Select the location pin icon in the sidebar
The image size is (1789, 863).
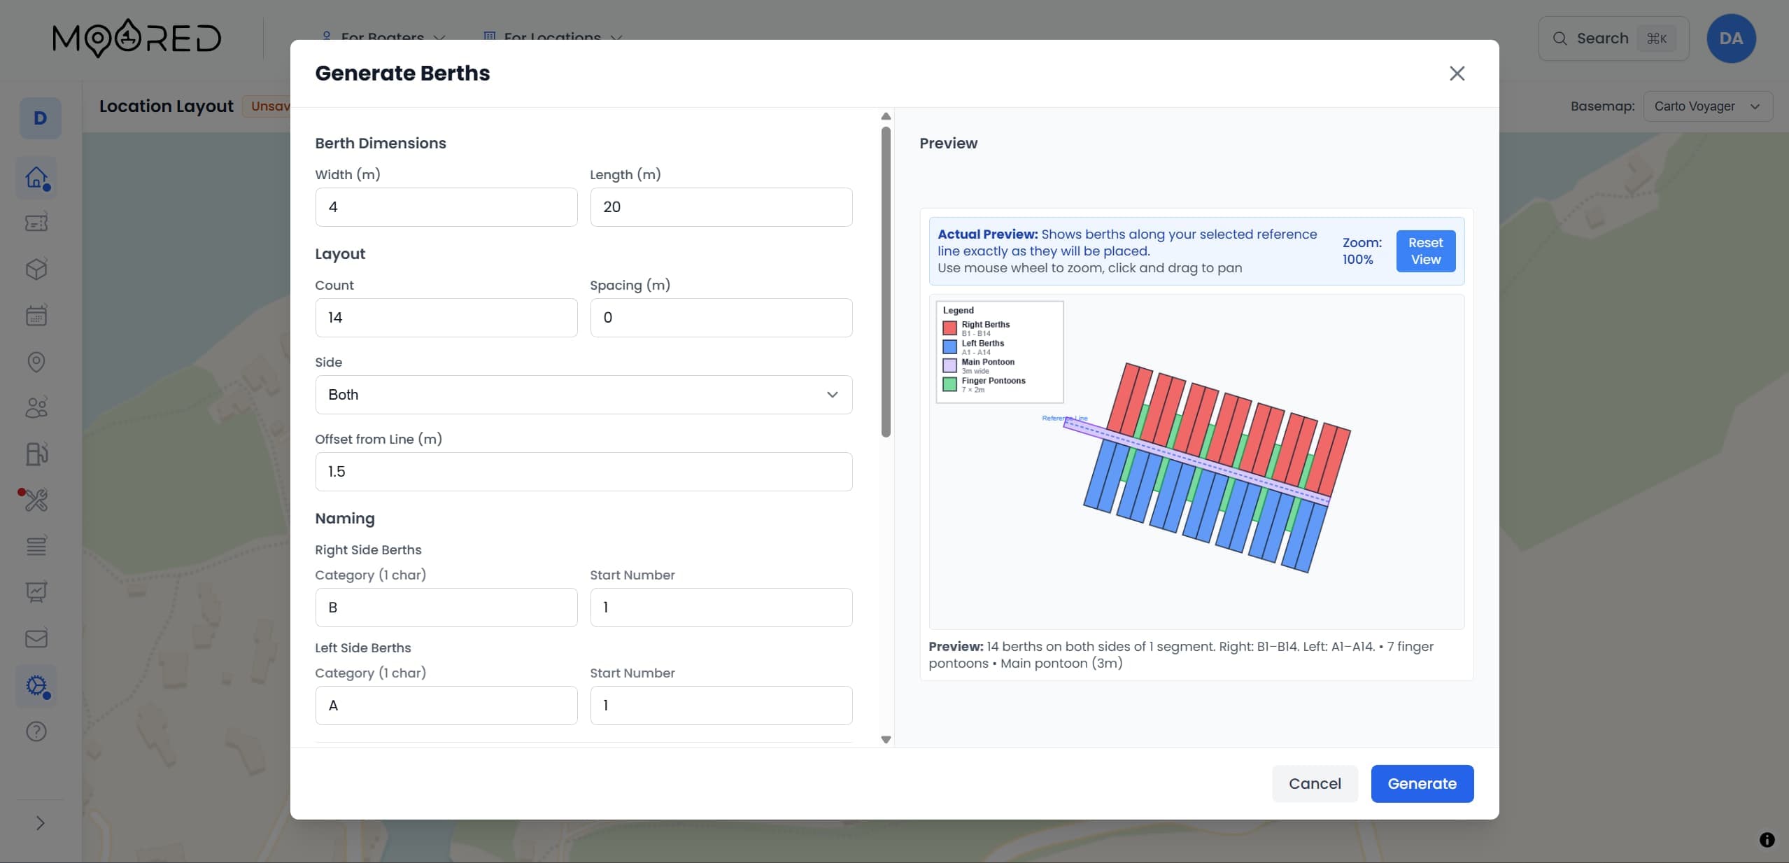point(37,363)
